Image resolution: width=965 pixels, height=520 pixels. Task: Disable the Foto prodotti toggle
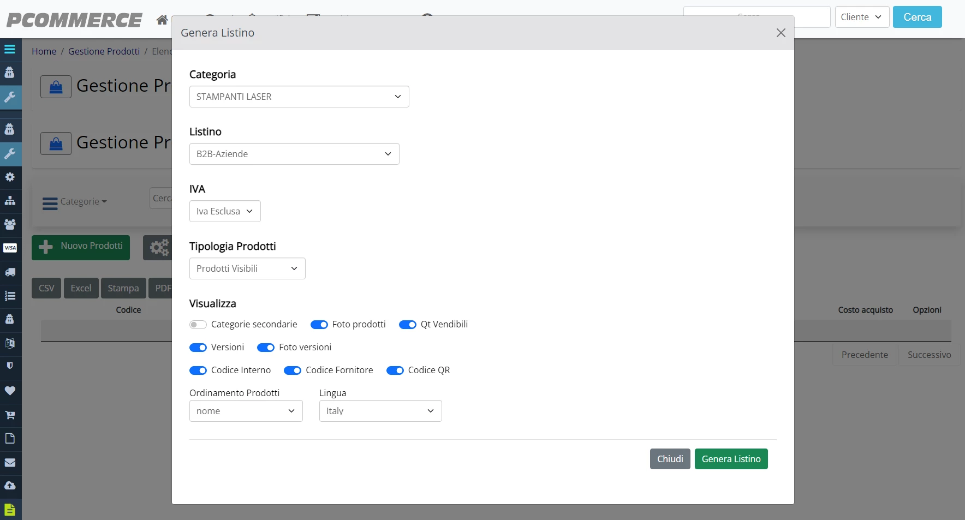click(x=319, y=325)
